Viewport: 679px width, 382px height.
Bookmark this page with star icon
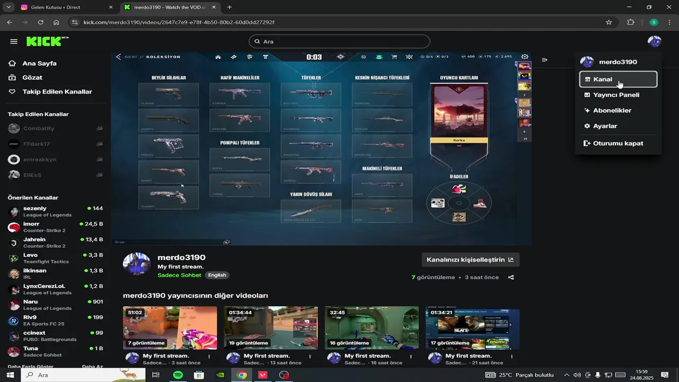tap(608, 22)
